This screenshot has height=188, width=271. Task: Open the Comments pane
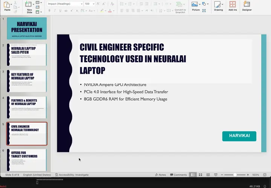coord(178,175)
